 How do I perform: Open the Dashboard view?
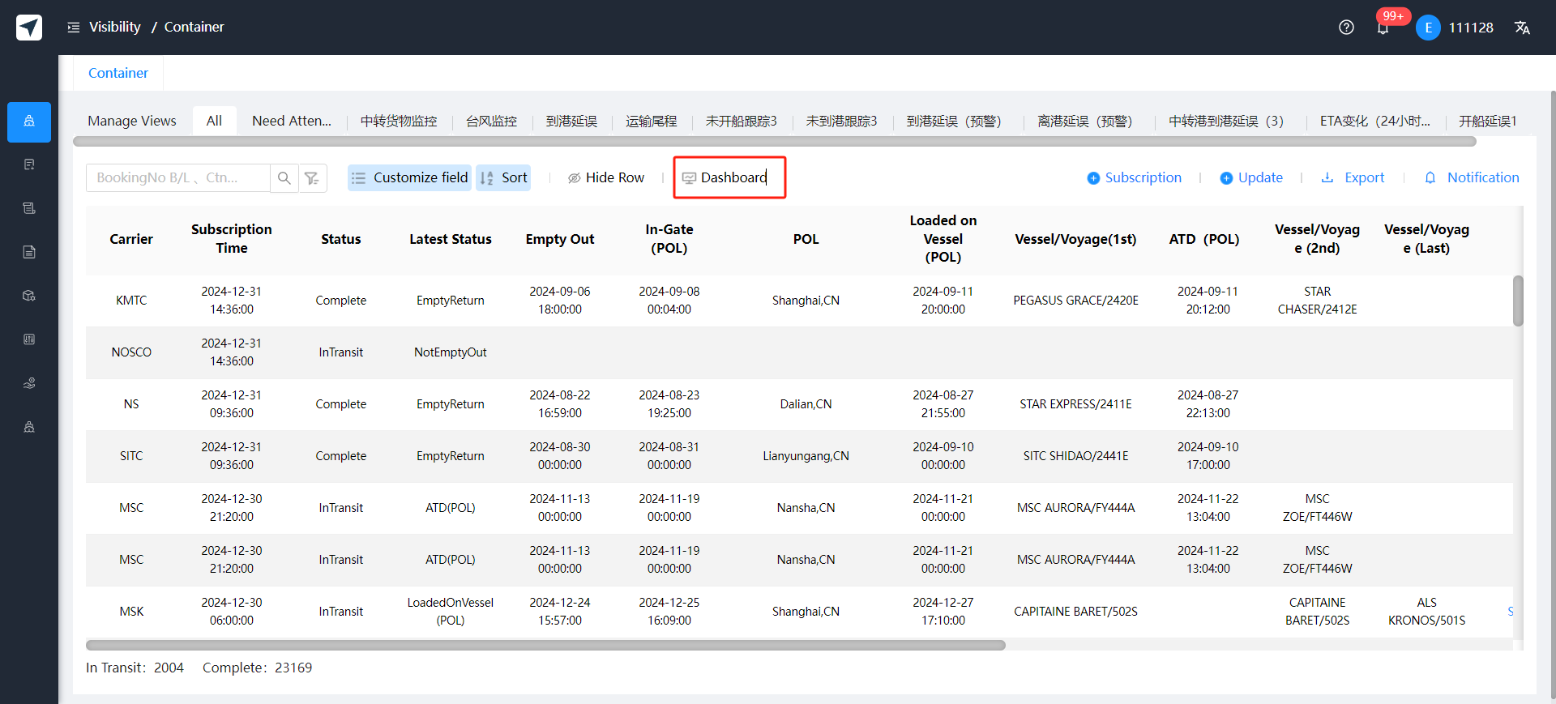[x=725, y=177]
